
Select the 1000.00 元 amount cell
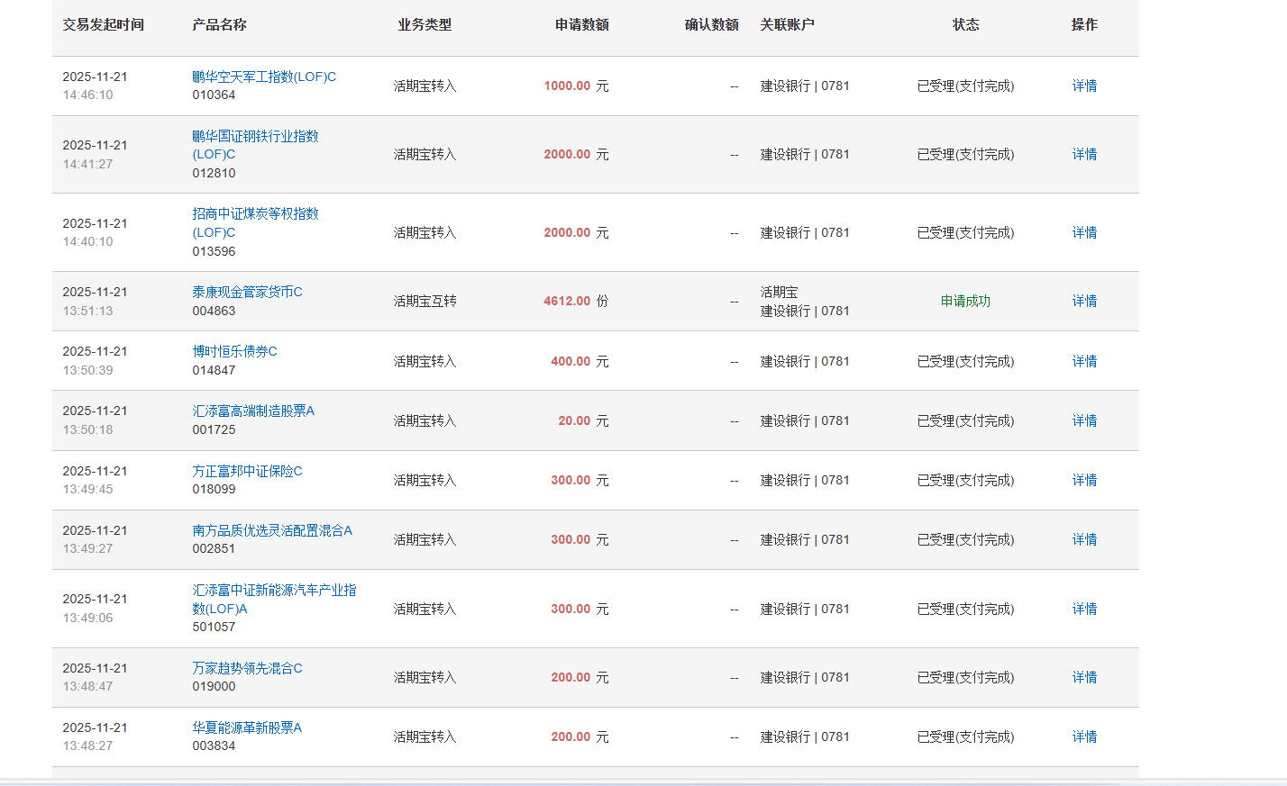click(576, 86)
